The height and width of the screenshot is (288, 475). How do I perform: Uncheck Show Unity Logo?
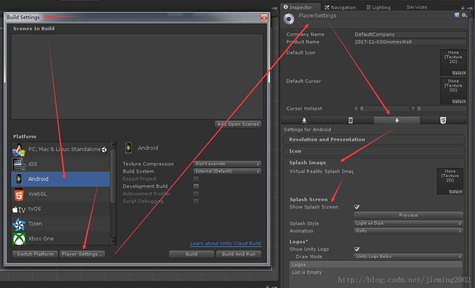pos(357,249)
